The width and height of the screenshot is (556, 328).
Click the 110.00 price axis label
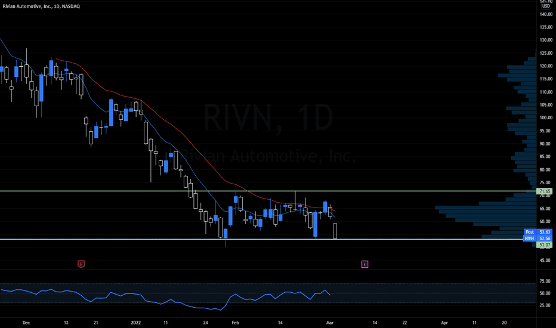point(546,92)
